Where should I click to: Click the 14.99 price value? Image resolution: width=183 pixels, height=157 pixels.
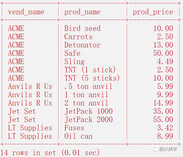[x=163, y=103]
